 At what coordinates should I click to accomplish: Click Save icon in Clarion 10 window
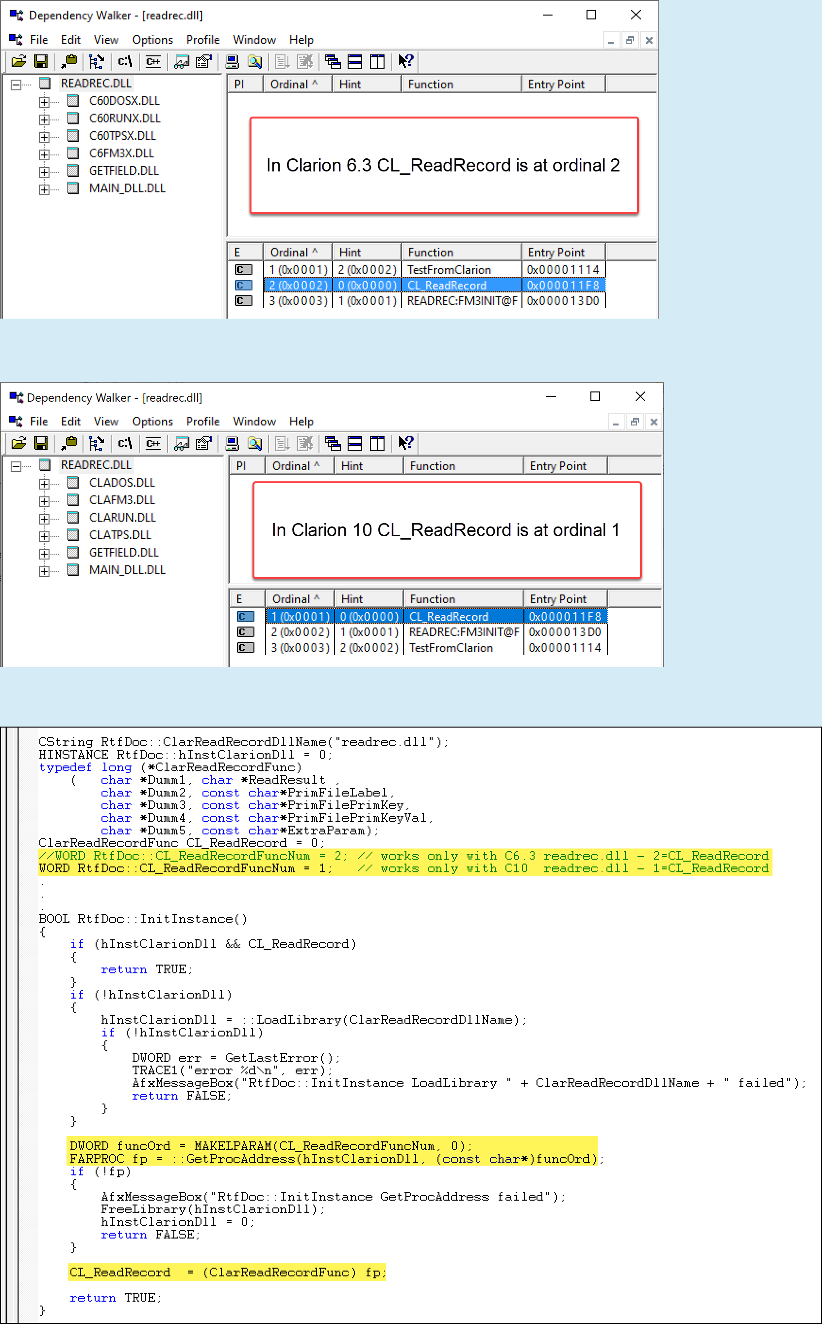(41, 443)
